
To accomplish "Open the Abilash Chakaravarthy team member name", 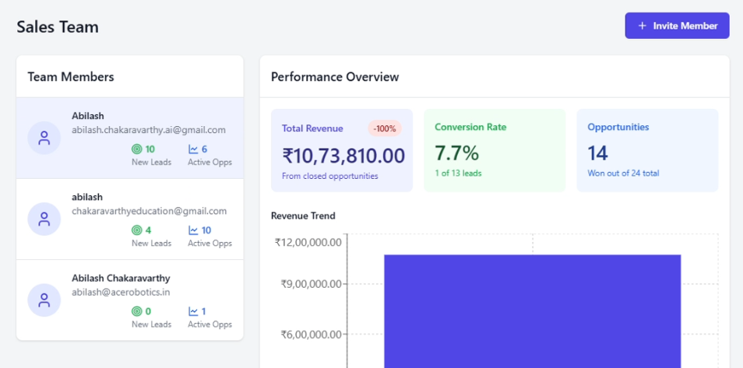I will point(121,278).
